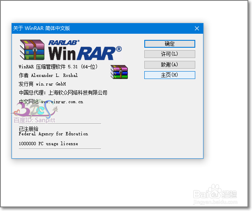The image size is (252, 211).
Task: Click the large WinRAR books logo icon
Action: pyautogui.click(x=32, y=50)
